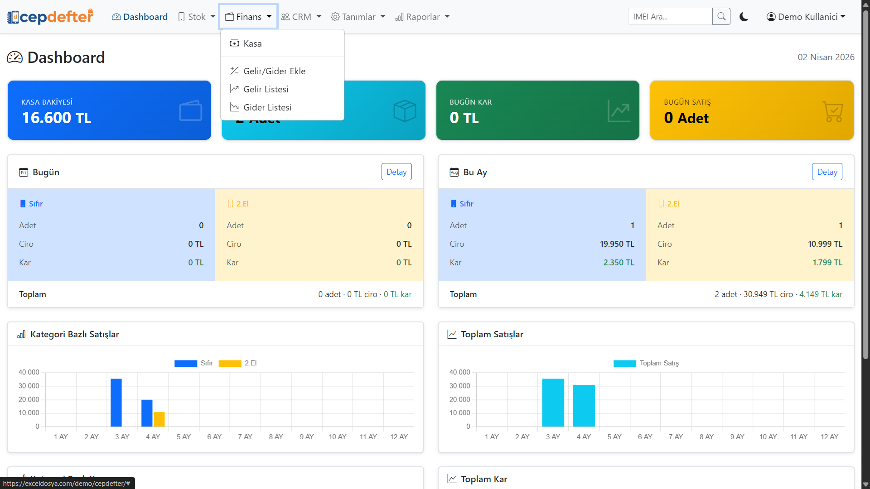Click the wallet icon on Kasa Bakiyesi card
The width and height of the screenshot is (870, 489).
190,110
